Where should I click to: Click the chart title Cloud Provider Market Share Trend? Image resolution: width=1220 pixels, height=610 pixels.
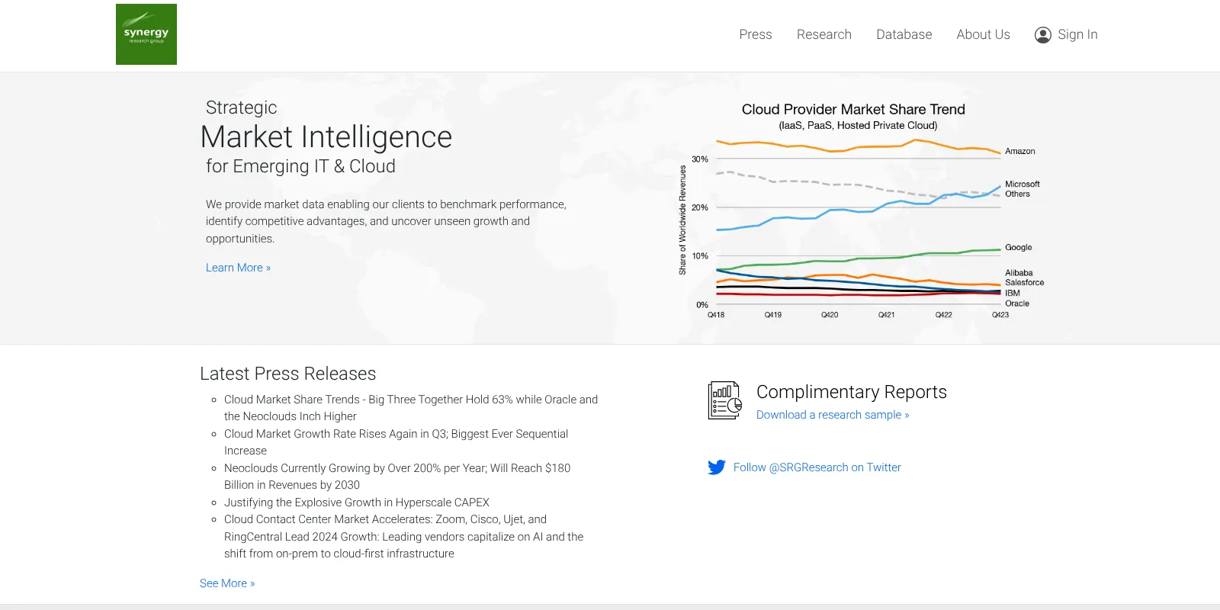(x=853, y=110)
